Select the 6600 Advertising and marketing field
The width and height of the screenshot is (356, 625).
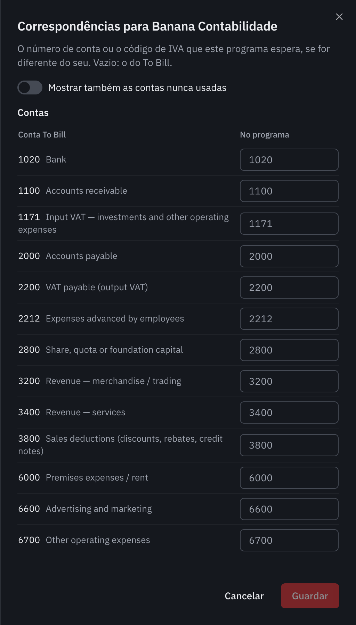point(289,509)
